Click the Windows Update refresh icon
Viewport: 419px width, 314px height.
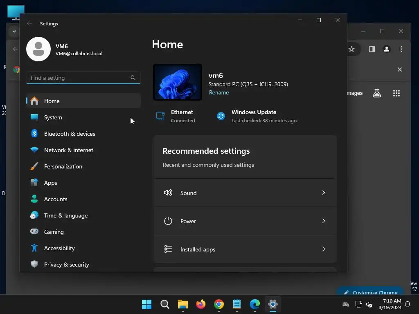221,116
